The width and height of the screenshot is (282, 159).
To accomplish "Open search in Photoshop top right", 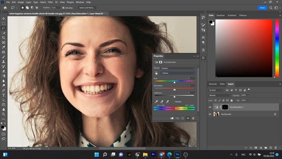I will tap(271, 8).
